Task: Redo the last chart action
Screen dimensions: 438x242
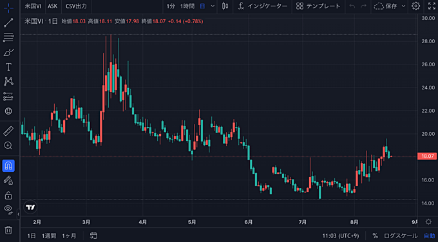Action: 363,6
